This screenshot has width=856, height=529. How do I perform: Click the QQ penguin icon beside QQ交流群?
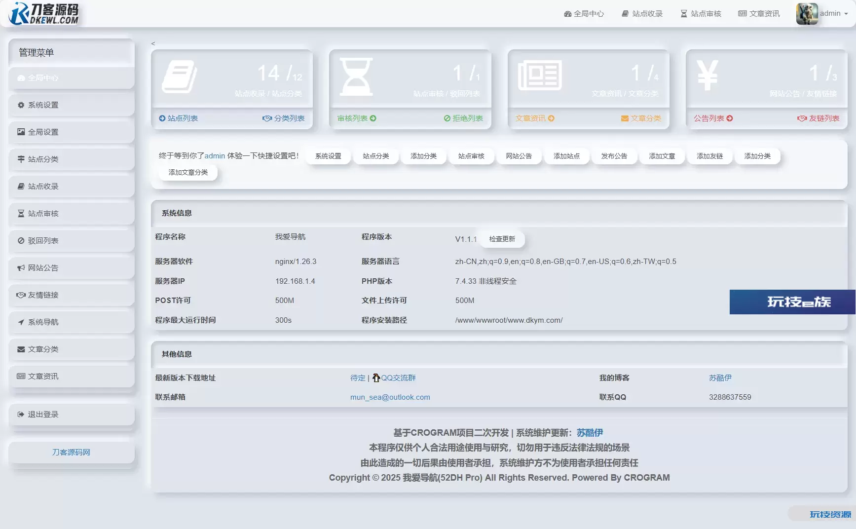[x=376, y=378]
